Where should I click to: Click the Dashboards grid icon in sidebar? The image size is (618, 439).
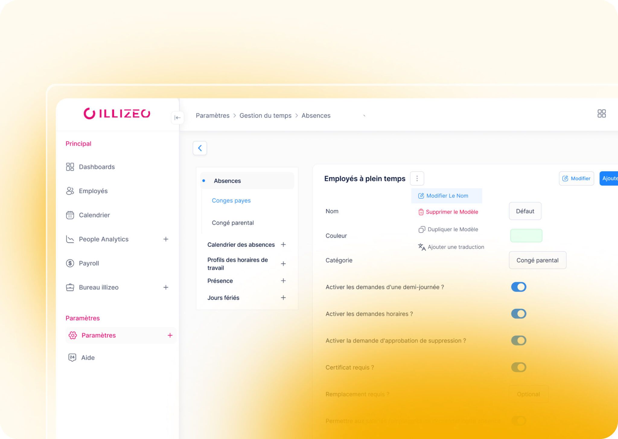70,167
